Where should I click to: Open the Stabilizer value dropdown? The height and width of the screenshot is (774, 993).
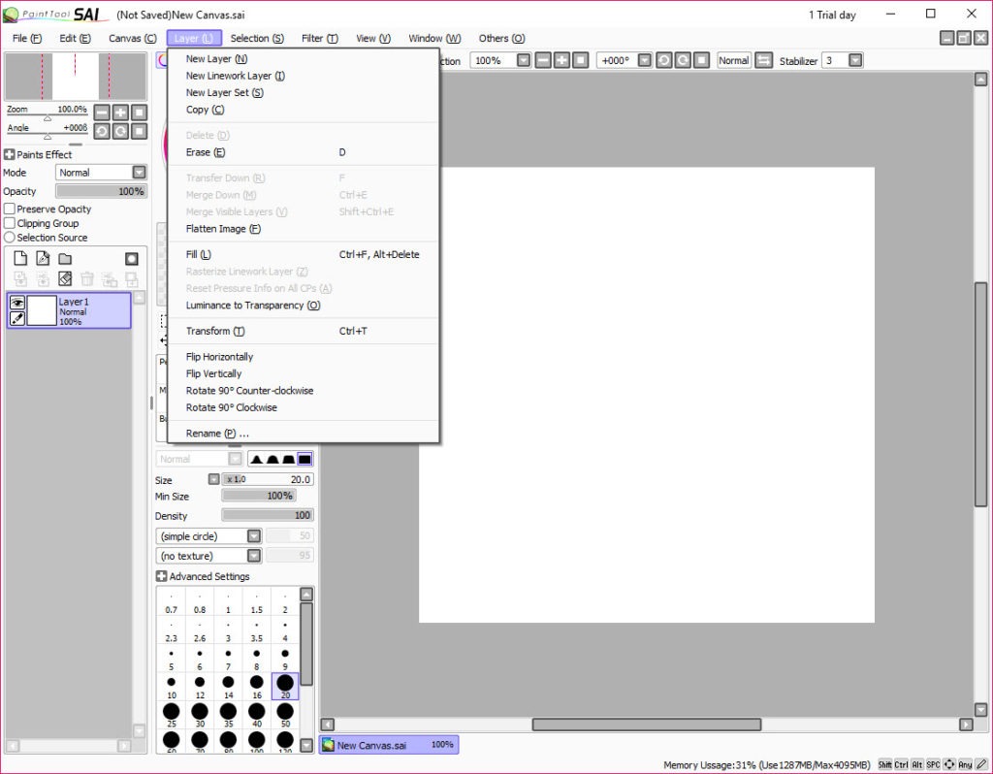(x=855, y=60)
